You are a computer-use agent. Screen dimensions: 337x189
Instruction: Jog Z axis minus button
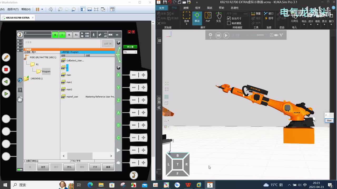[134, 100]
